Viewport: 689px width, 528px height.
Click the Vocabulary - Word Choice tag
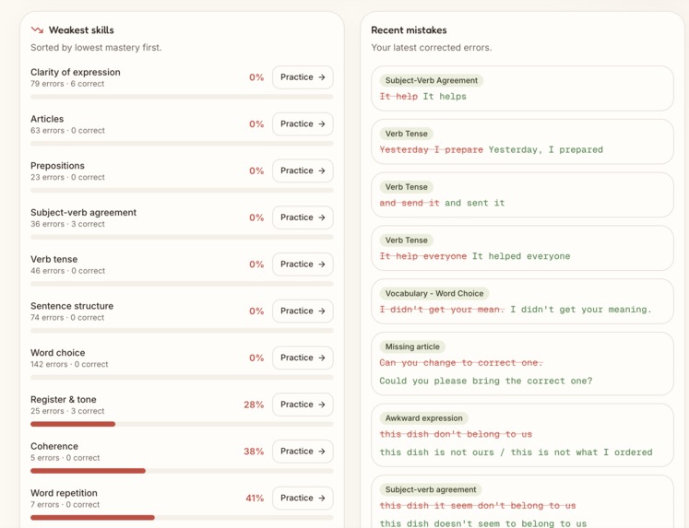coord(434,293)
